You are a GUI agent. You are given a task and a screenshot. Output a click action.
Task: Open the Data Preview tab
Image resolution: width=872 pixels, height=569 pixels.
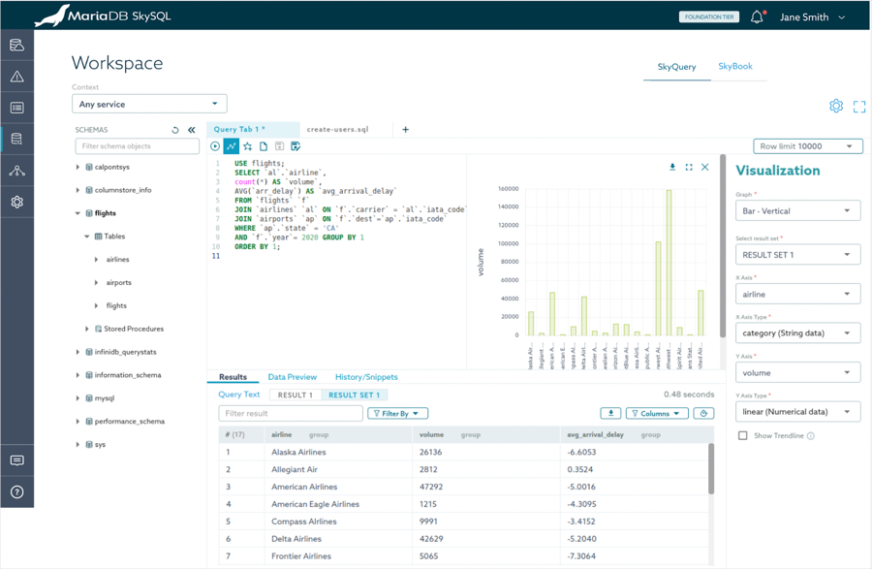292,377
